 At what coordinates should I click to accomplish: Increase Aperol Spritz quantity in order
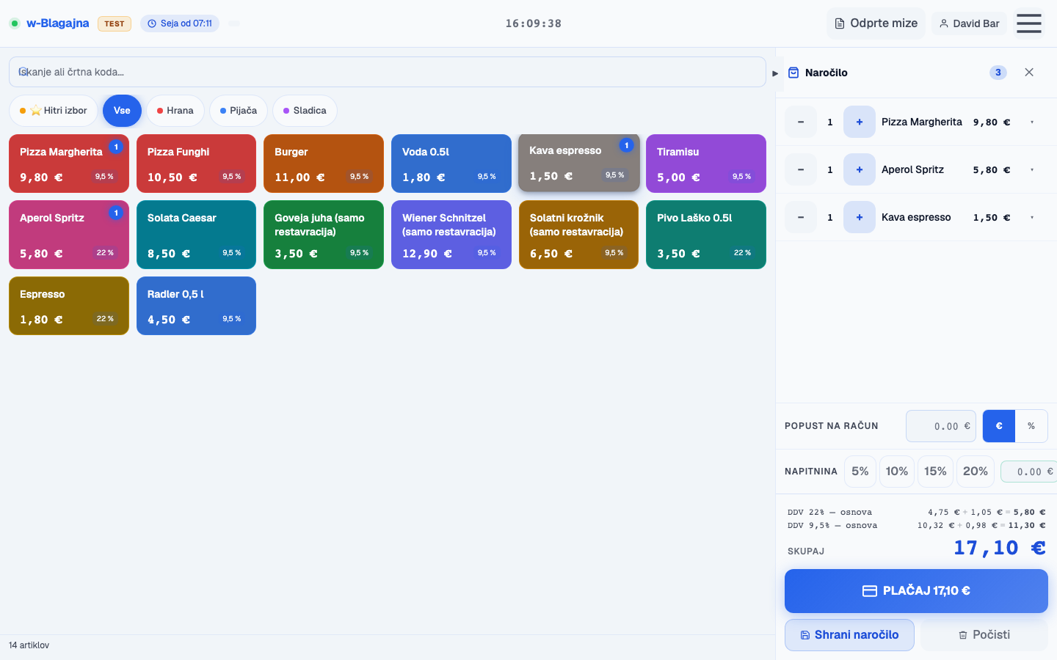[860, 170]
